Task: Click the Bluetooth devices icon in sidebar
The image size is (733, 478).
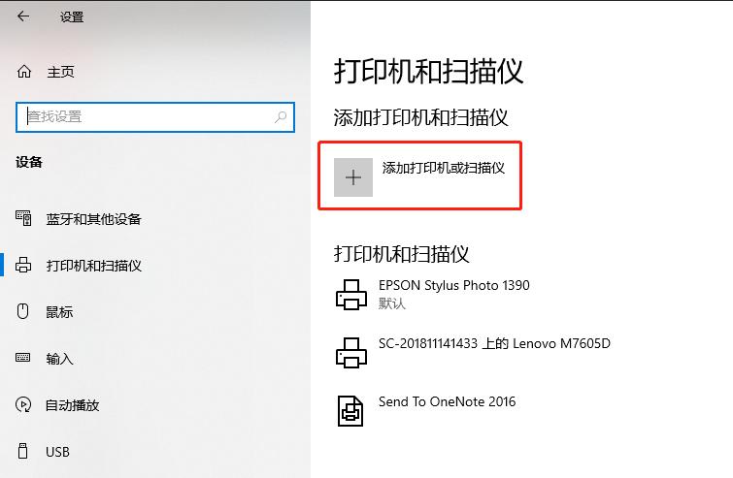Action: (x=23, y=218)
